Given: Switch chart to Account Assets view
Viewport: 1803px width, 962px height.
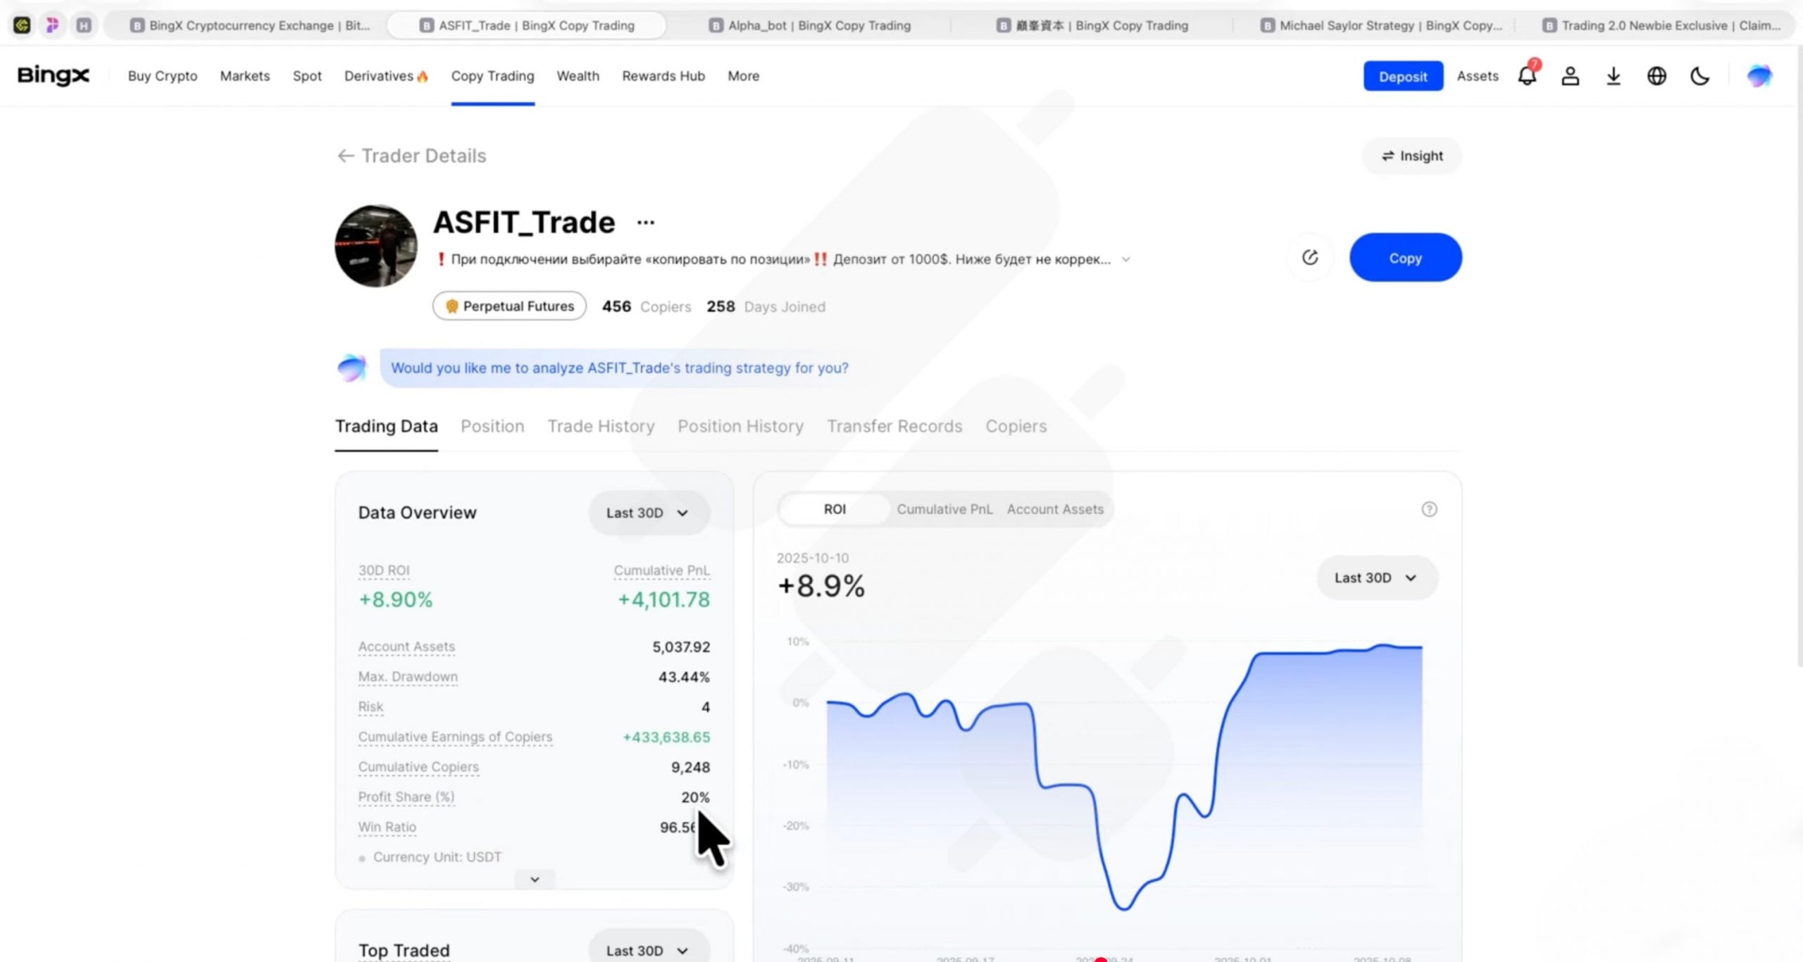Looking at the screenshot, I should 1054,509.
